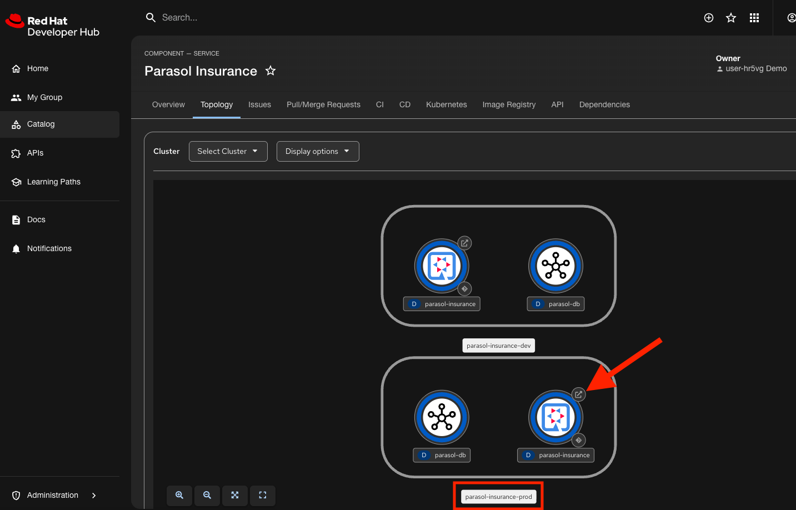Click the create plus-circle icon in header

click(709, 18)
